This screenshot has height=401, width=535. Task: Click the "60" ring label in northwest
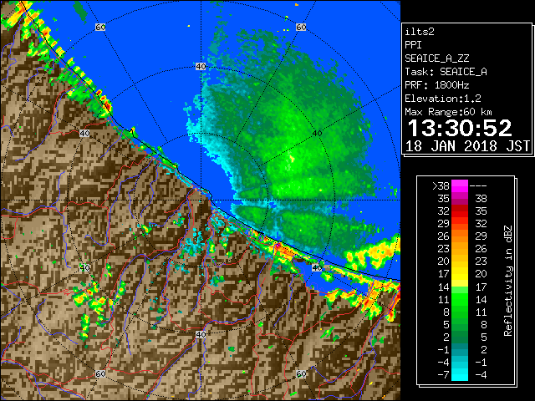[100, 27]
